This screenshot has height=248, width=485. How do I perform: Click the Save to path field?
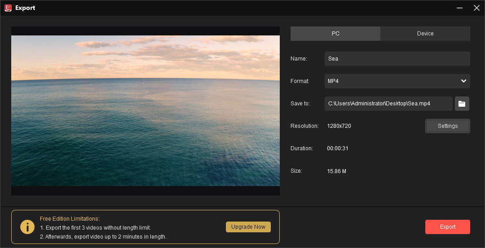point(388,104)
